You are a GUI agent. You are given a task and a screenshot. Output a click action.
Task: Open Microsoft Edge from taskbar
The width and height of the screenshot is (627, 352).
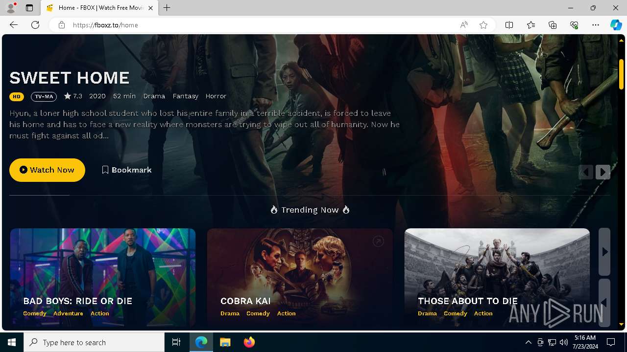click(x=201, y=342)
